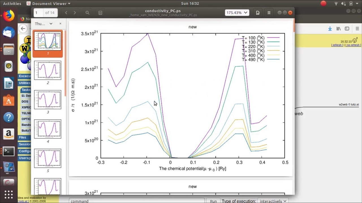Screen dimensions: 362x203
Task: Open the system menu dropdown arrow
Action: 356,3
